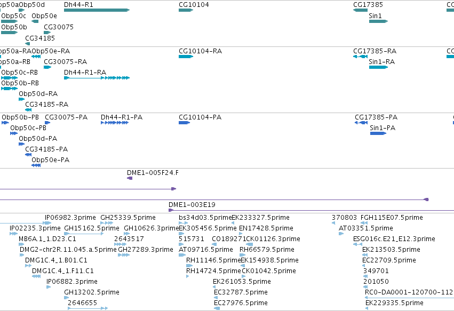
Task: Select the CG30075-RA transcript label
Action: click(x=66, y=62)
